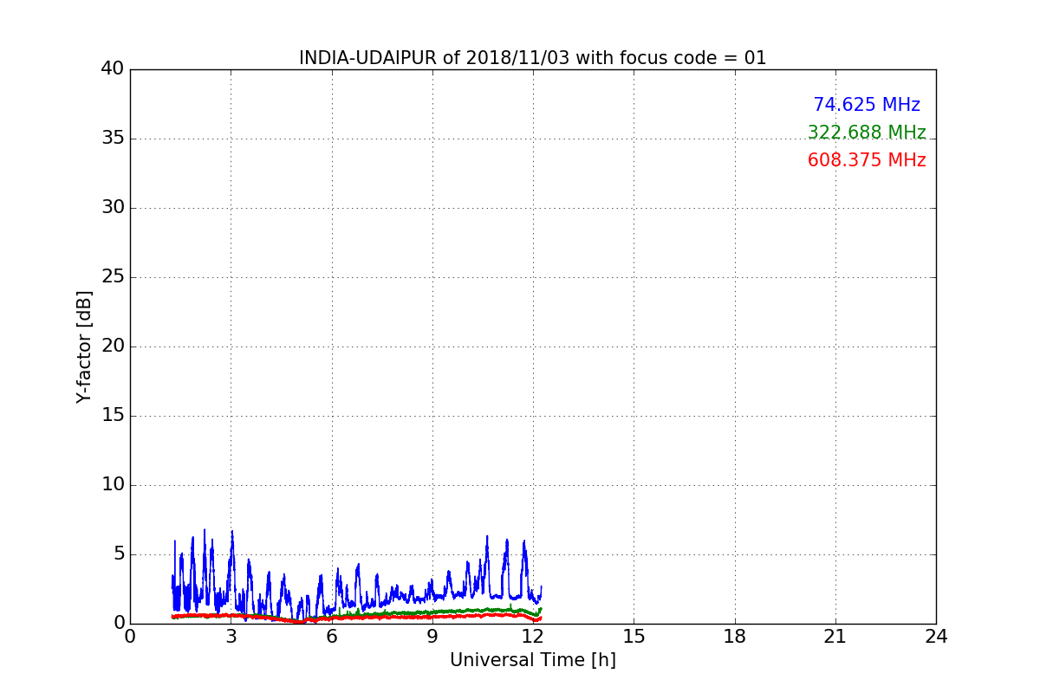This screenshot has height=693, width=1040.
Task: Click the Y-factor [dB] axis label
Action: click(84, 346)
